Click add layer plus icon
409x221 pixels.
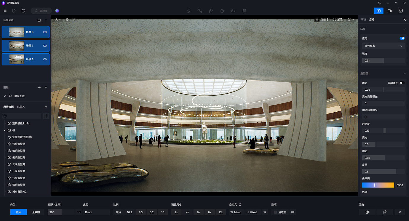tap(39, 88)
